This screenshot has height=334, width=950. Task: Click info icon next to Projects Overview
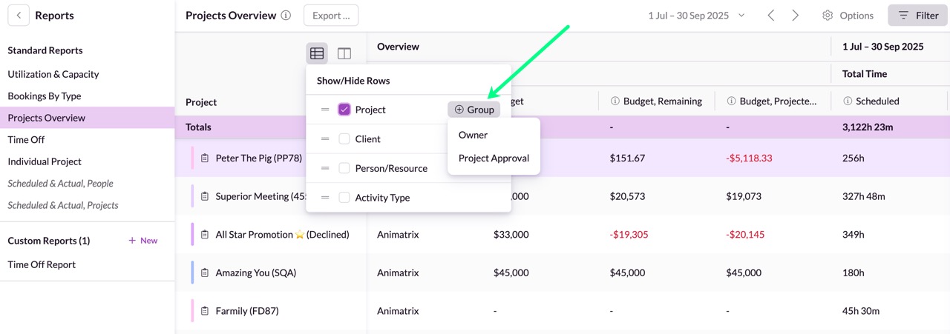coord(286,16)
